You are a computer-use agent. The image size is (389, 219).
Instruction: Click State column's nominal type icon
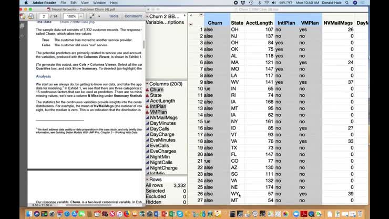147,95
